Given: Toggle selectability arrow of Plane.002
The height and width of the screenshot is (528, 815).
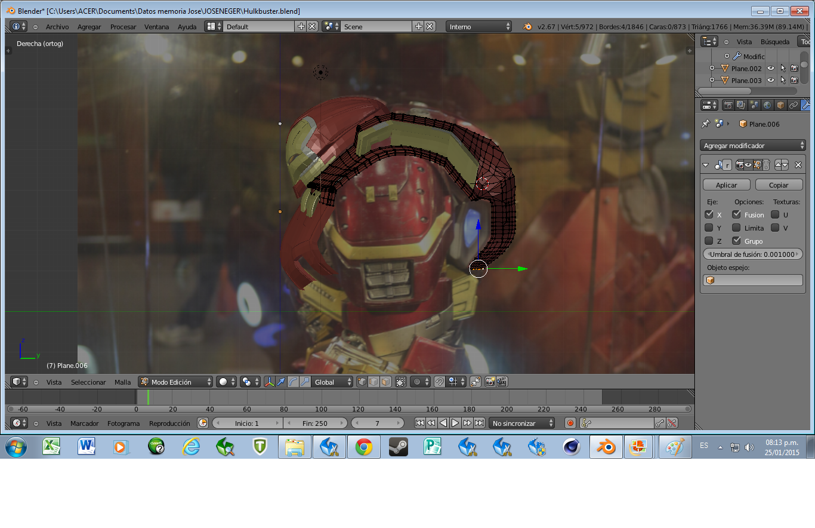Looking at the screenshot, I should (783, 68).
